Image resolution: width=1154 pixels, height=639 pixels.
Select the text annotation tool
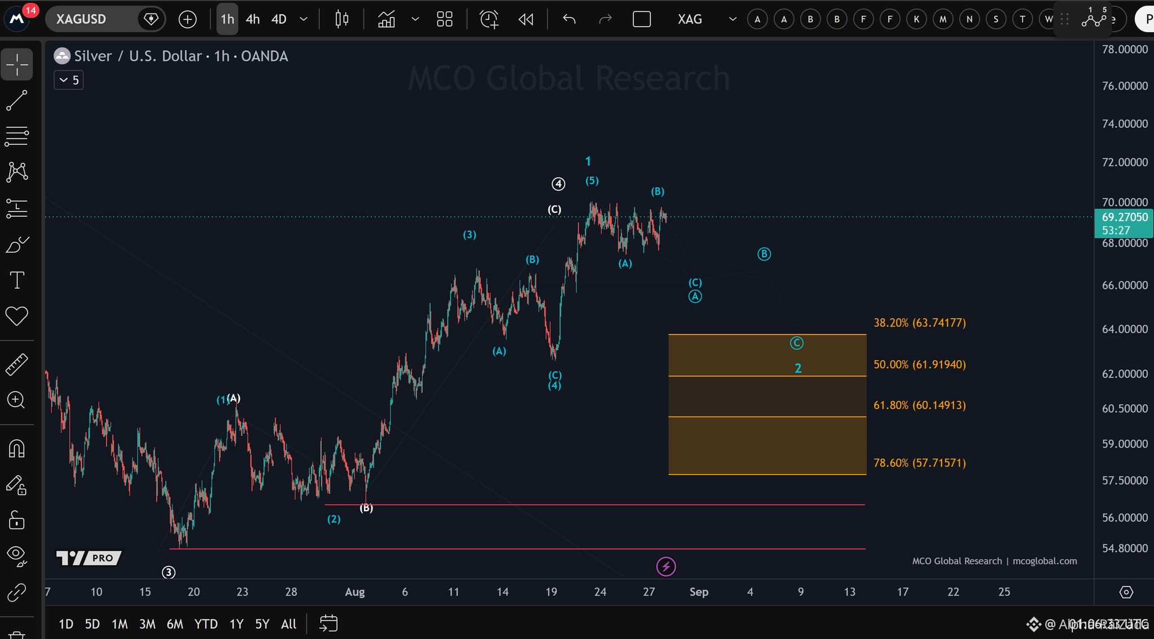17,280
